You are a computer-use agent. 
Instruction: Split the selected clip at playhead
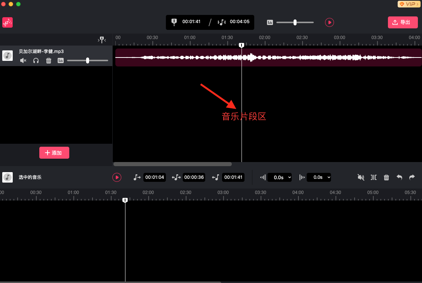pos(374,177)
